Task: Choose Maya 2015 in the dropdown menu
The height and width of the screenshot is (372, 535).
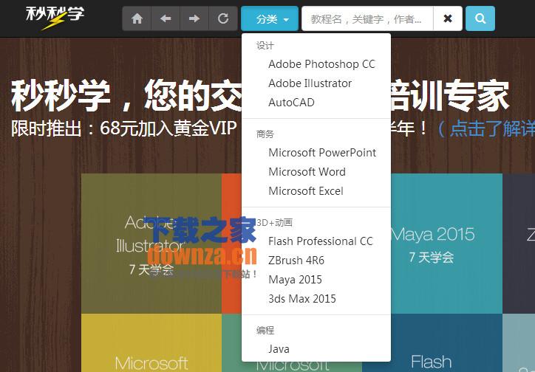Action: click(x=316, y=279)
